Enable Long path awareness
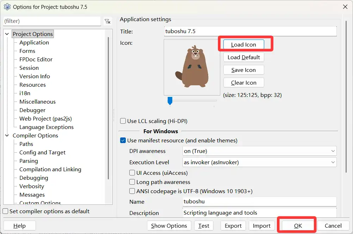 132,182
